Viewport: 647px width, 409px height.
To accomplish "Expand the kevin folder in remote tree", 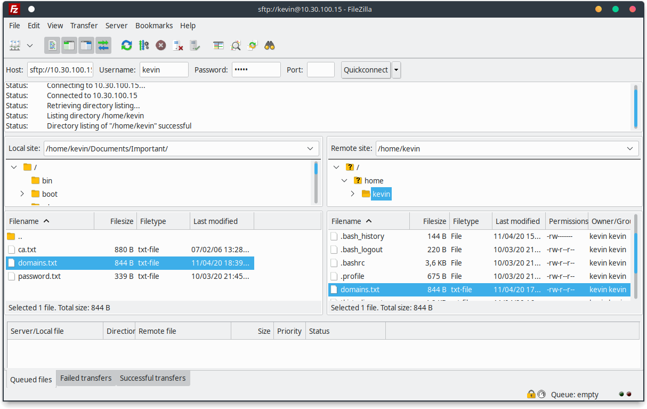I will click(353, 194).
